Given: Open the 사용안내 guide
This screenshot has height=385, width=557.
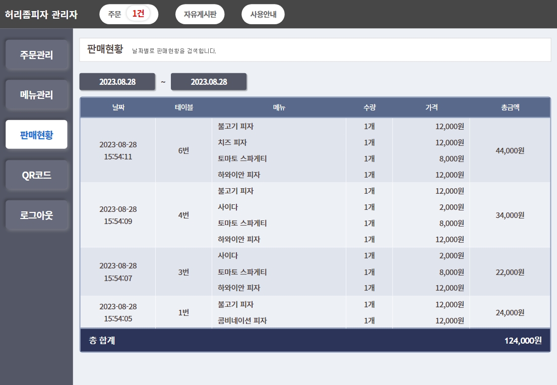Looking at the screenshot, I should point(263,14).
